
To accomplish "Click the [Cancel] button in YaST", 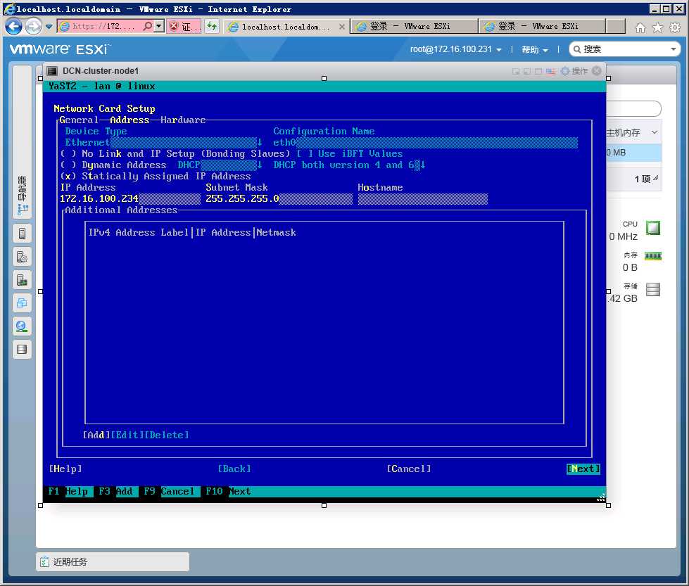I will (409, 469).
